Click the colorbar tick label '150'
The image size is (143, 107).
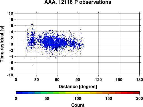(109, 98)
